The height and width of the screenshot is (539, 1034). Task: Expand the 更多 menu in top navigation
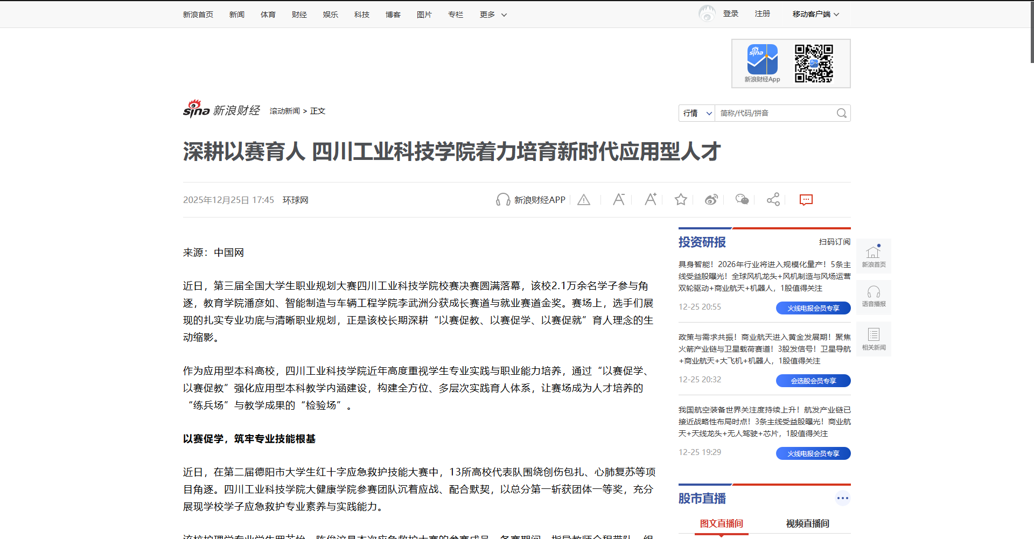(493, 15)
